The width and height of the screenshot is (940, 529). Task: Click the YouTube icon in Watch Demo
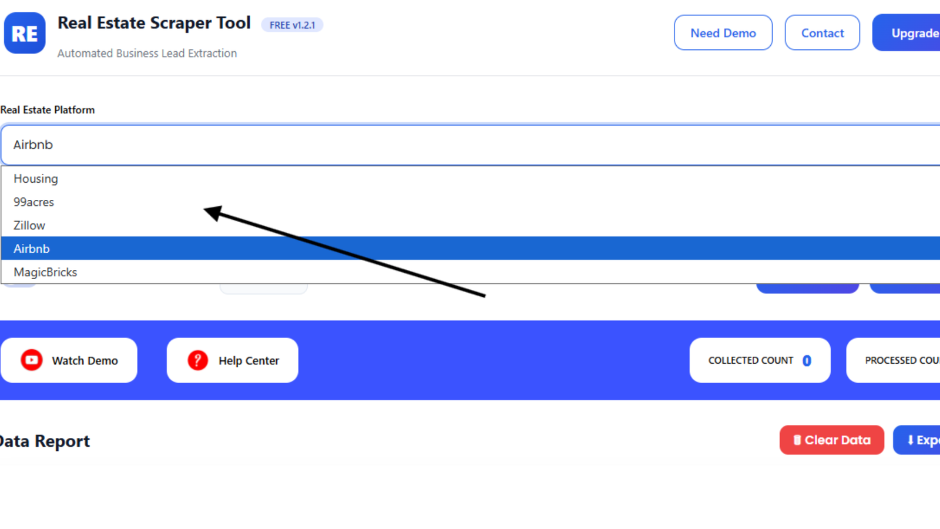tap(32, 360)
